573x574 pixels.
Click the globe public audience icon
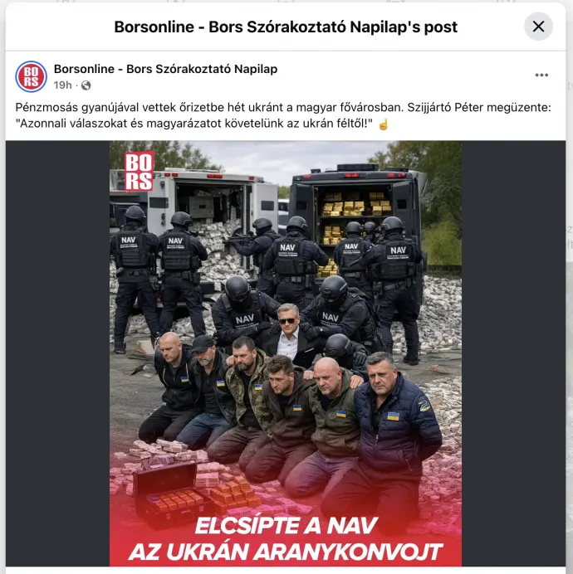(86, 85)
